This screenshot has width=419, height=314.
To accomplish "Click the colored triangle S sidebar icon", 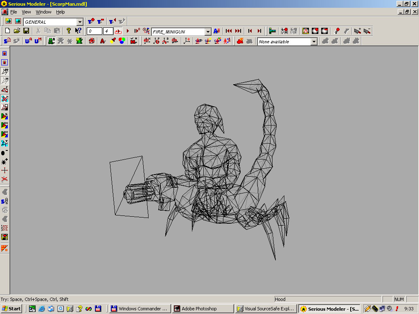I will [5, 116].
